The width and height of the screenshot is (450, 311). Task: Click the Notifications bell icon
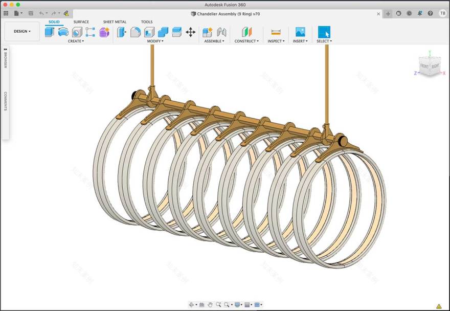[419, 13]
